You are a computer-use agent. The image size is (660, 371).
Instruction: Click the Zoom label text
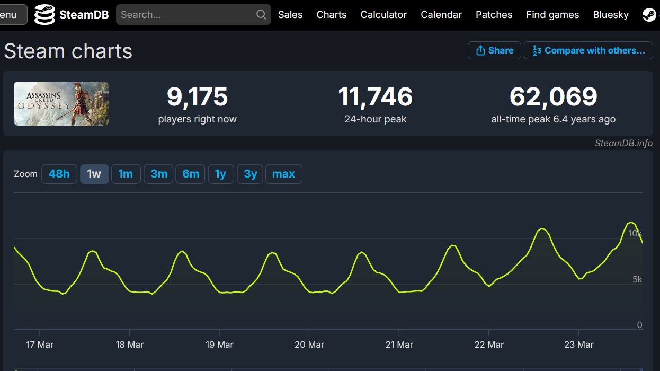pos(25,174)
